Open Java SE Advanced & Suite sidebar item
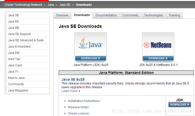Viewport: 195px width, 116px height. (28, 40)
